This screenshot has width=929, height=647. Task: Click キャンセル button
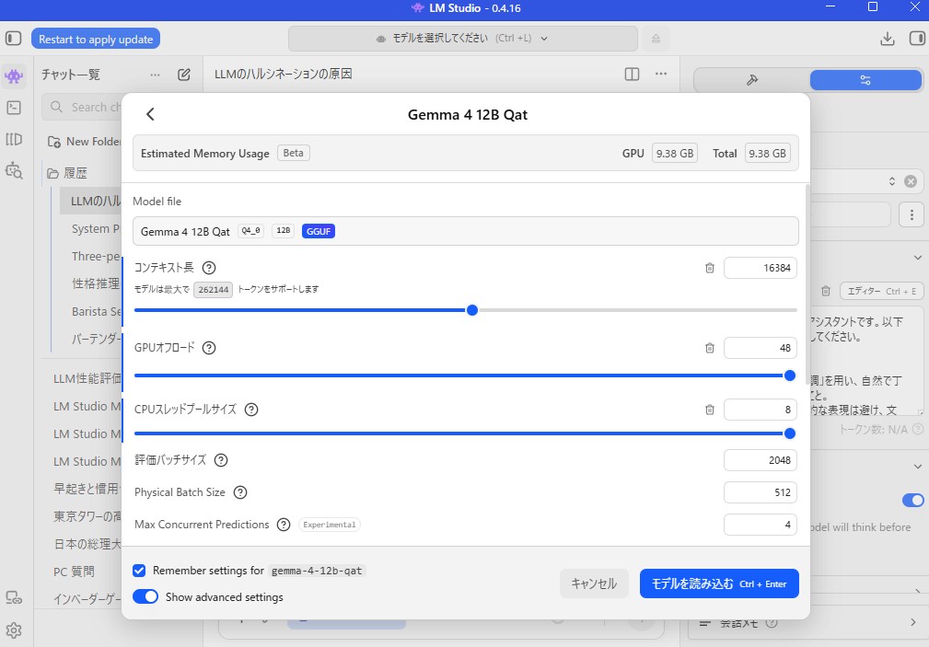coord(594,583)
